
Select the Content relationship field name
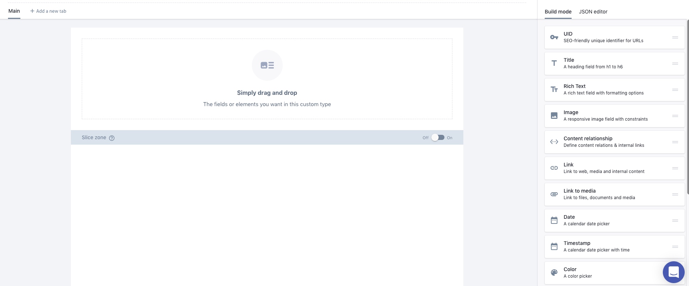tap(588, 138)
